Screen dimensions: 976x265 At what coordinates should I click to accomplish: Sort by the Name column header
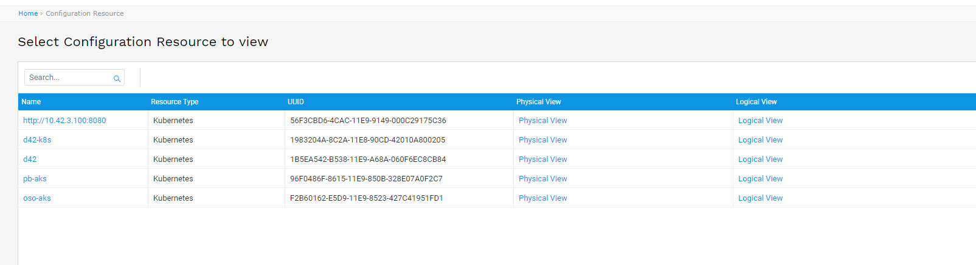31,102
